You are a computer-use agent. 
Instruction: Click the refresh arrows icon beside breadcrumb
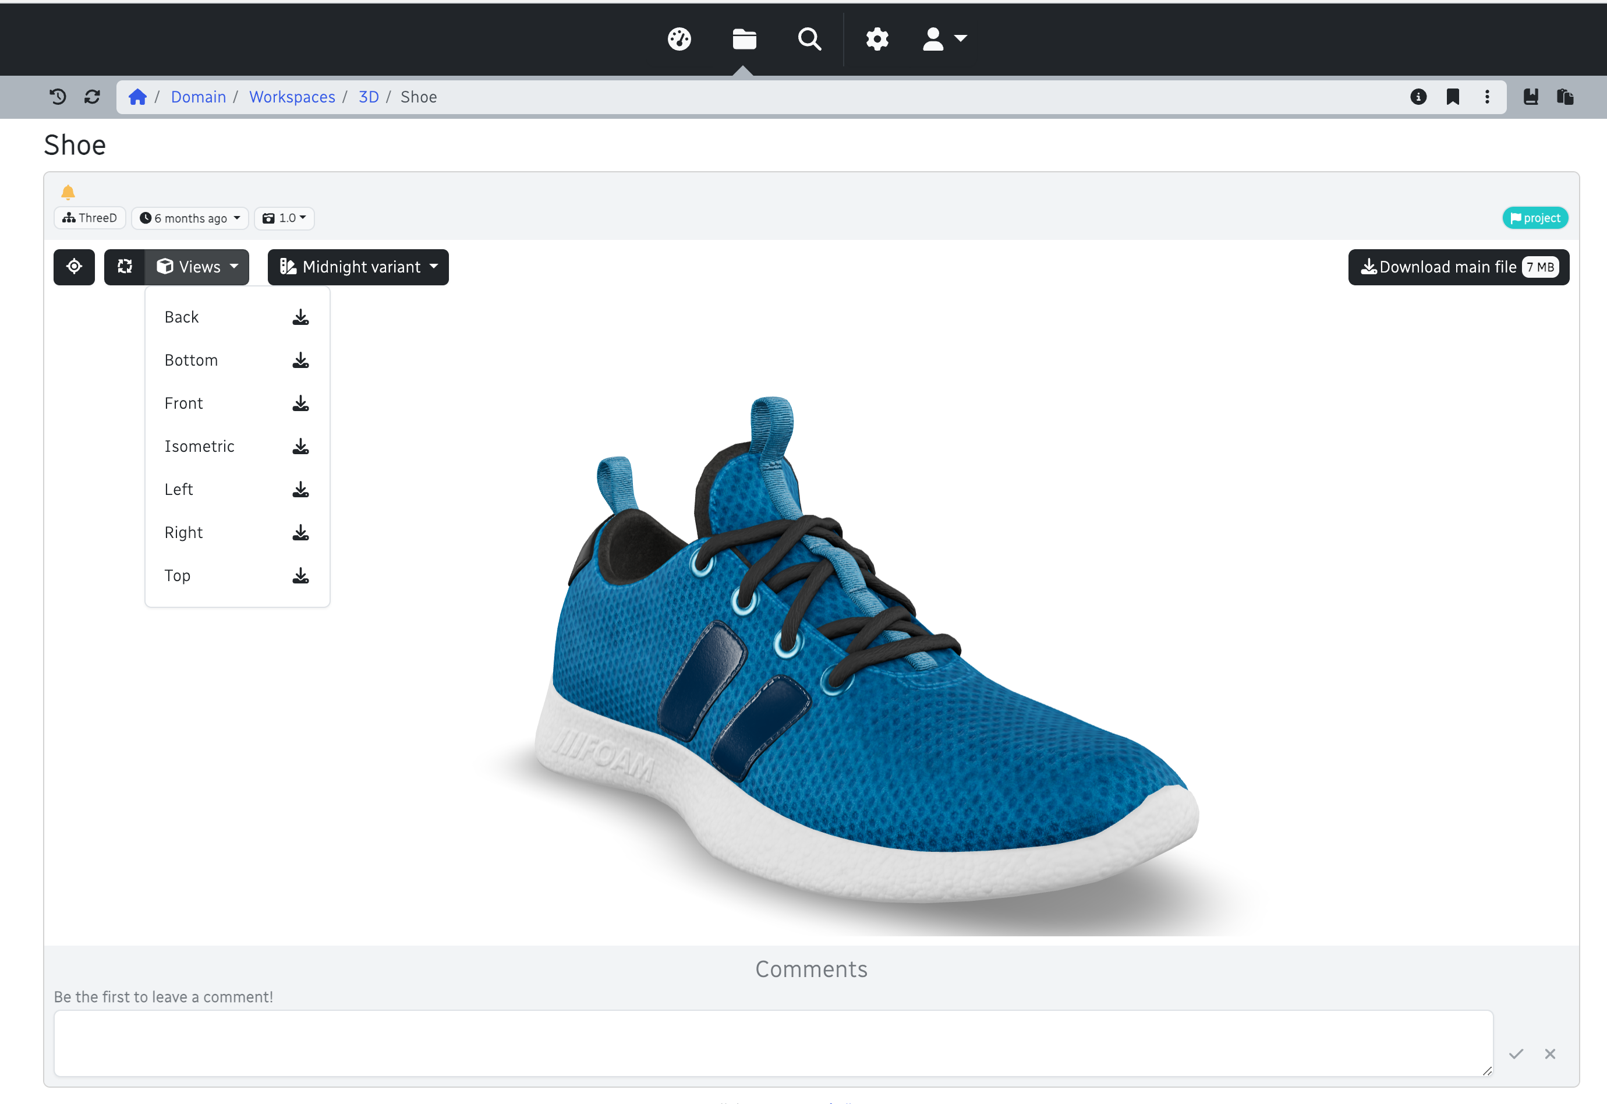(92, 97)
